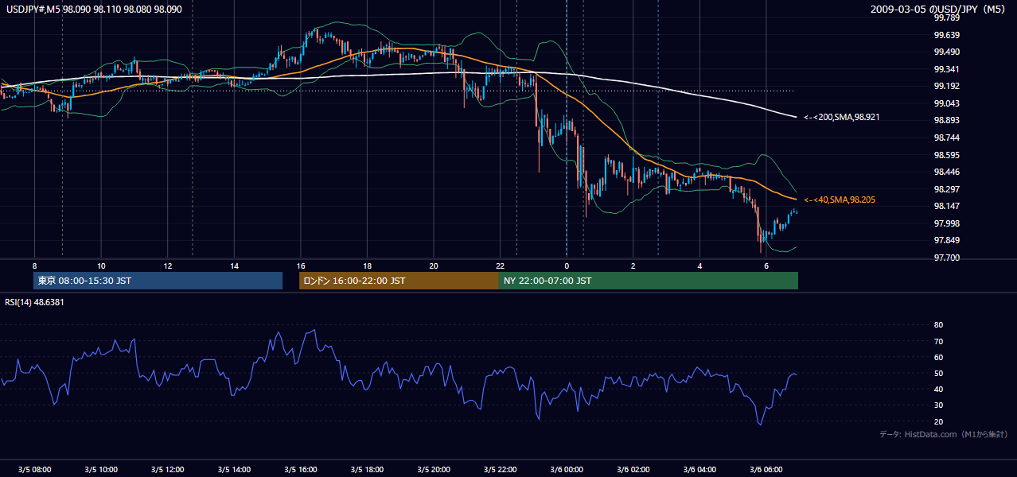Click price axis value 98.297

(947, 189)
